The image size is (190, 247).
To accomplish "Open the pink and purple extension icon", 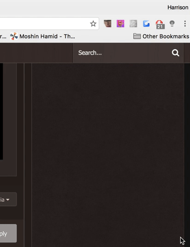I will coord(120,24).
